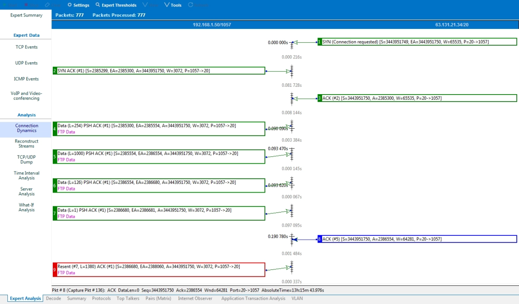Show TCP Events in the sidebar
Screen dimensions: 519x304
pos(26,47)
